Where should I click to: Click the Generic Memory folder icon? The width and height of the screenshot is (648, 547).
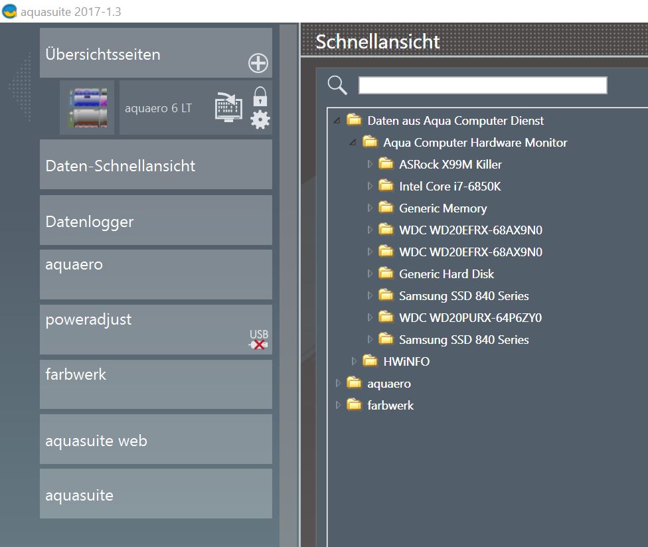386,207
